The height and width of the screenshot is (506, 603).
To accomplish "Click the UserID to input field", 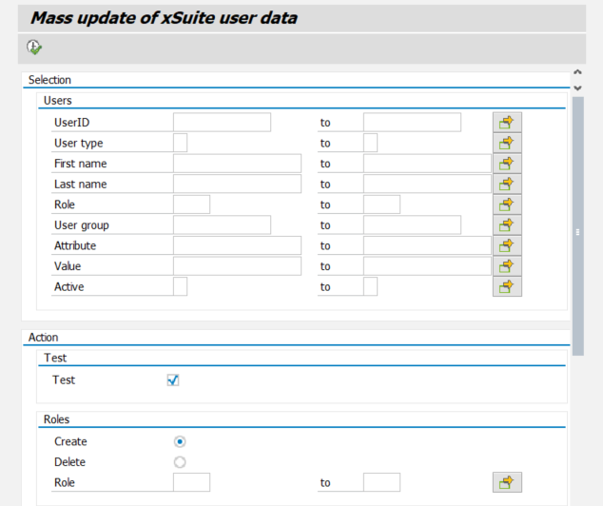I will click(412, 123).
